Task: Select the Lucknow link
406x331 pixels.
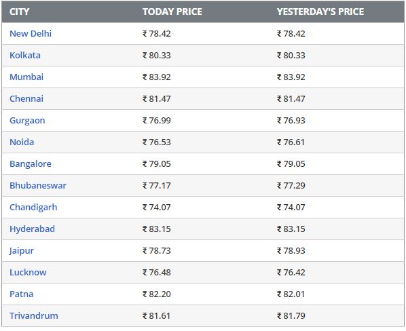Action: pyautogui.click(x=28, y=273)
